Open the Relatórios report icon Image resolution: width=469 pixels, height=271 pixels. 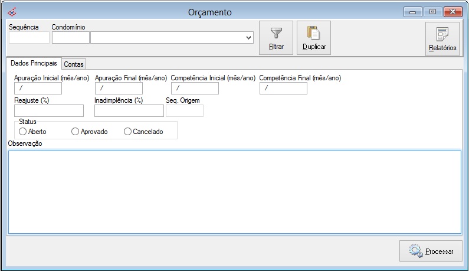click(442, 35)
